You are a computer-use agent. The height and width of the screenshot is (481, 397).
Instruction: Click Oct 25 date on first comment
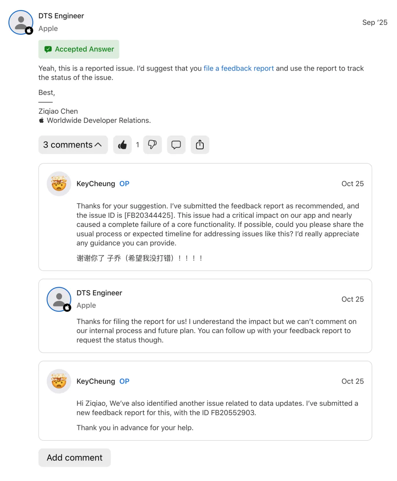point(352,184)
